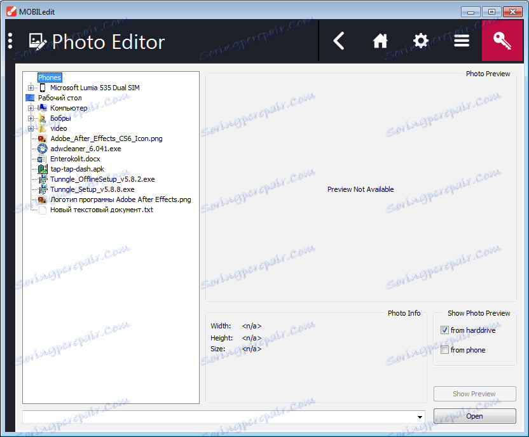Click the tap-tap-dash.apk file icon
This screenshot has width=529, height=437.
pos(43,169)
